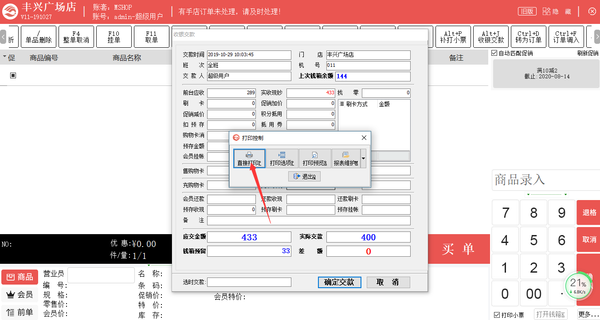Close the 打印控制 dialog
600x320 pixels.
point(364,138)
